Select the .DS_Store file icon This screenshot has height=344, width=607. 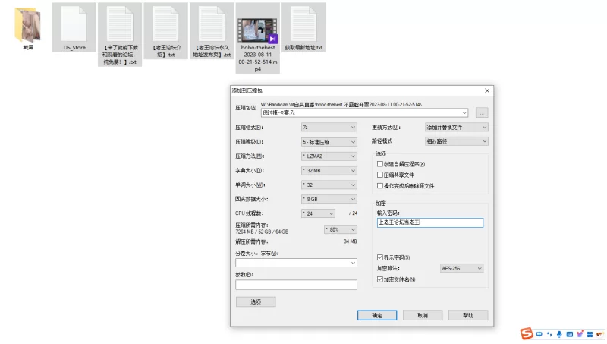click(x=74, y=25)
